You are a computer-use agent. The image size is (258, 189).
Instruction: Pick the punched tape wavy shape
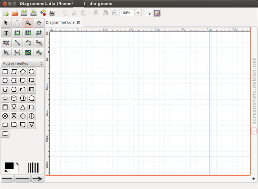pyautogui.click(x=14, y=125)
